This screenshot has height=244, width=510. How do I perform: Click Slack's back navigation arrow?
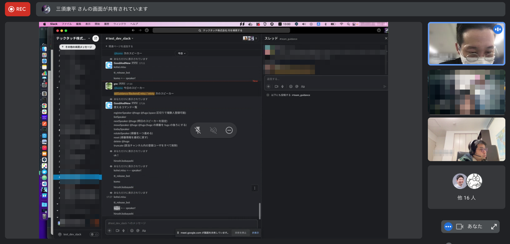[x=134, y=30]
